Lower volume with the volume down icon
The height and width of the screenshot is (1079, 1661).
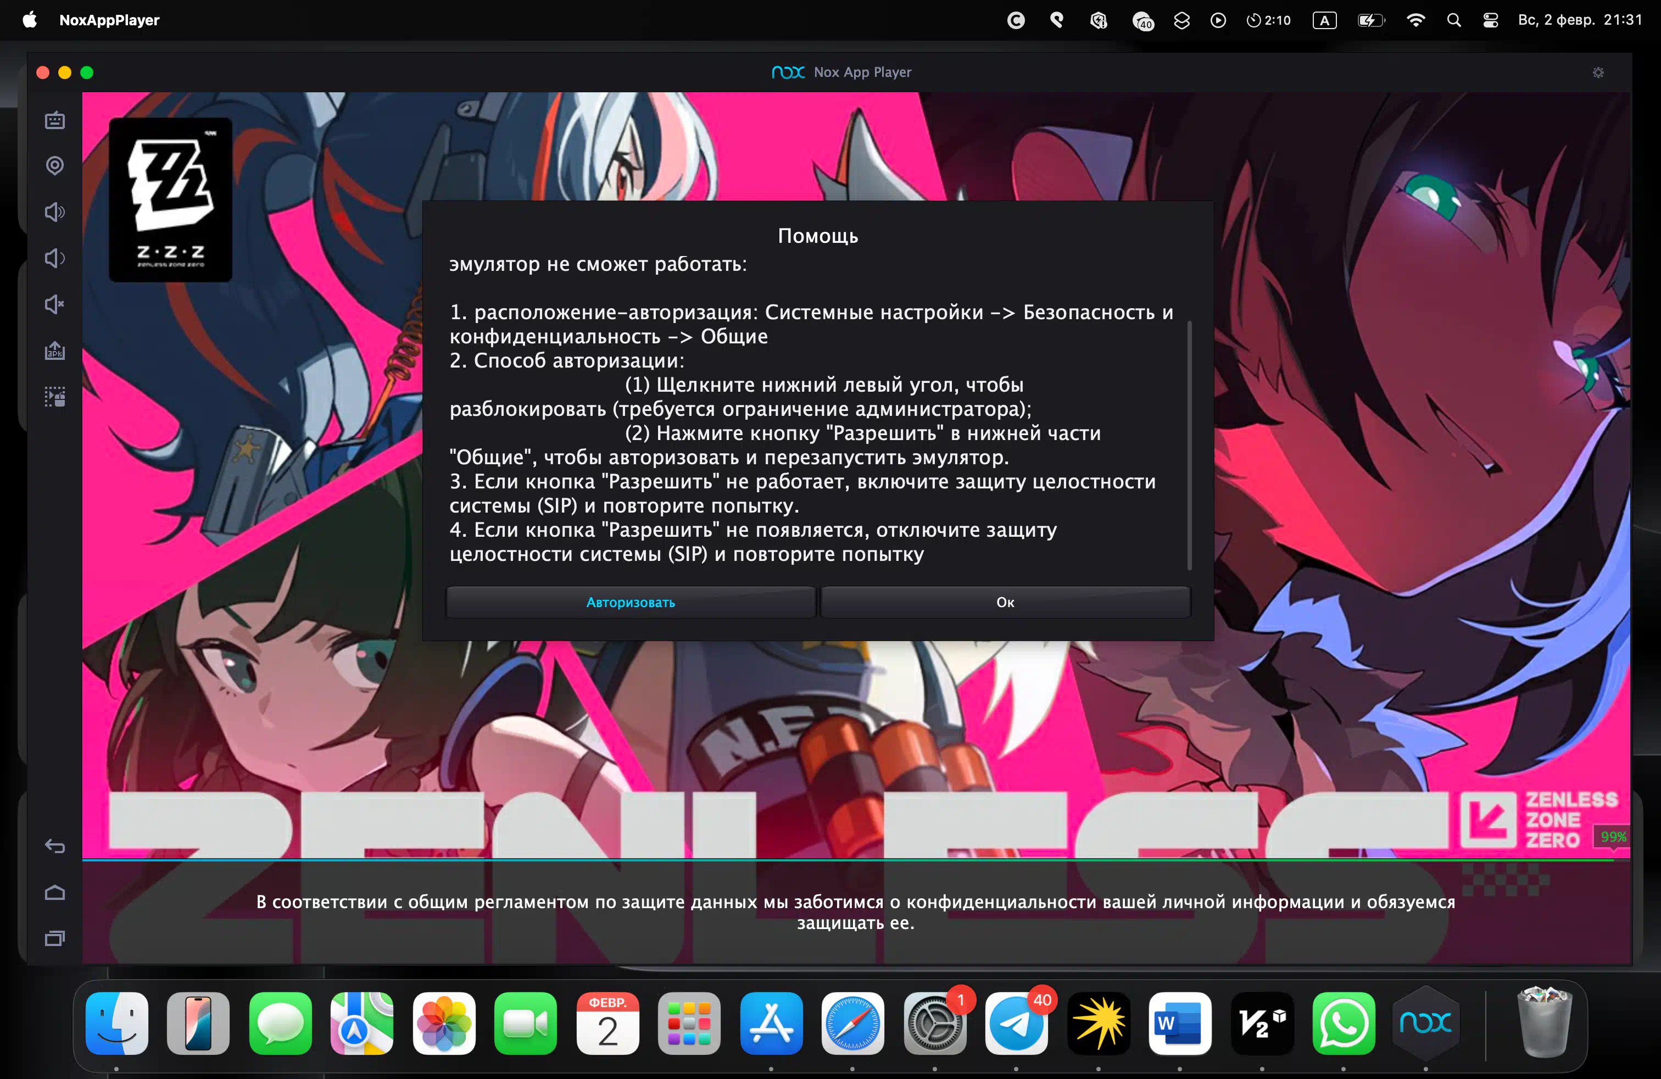(x=54, y=258)
